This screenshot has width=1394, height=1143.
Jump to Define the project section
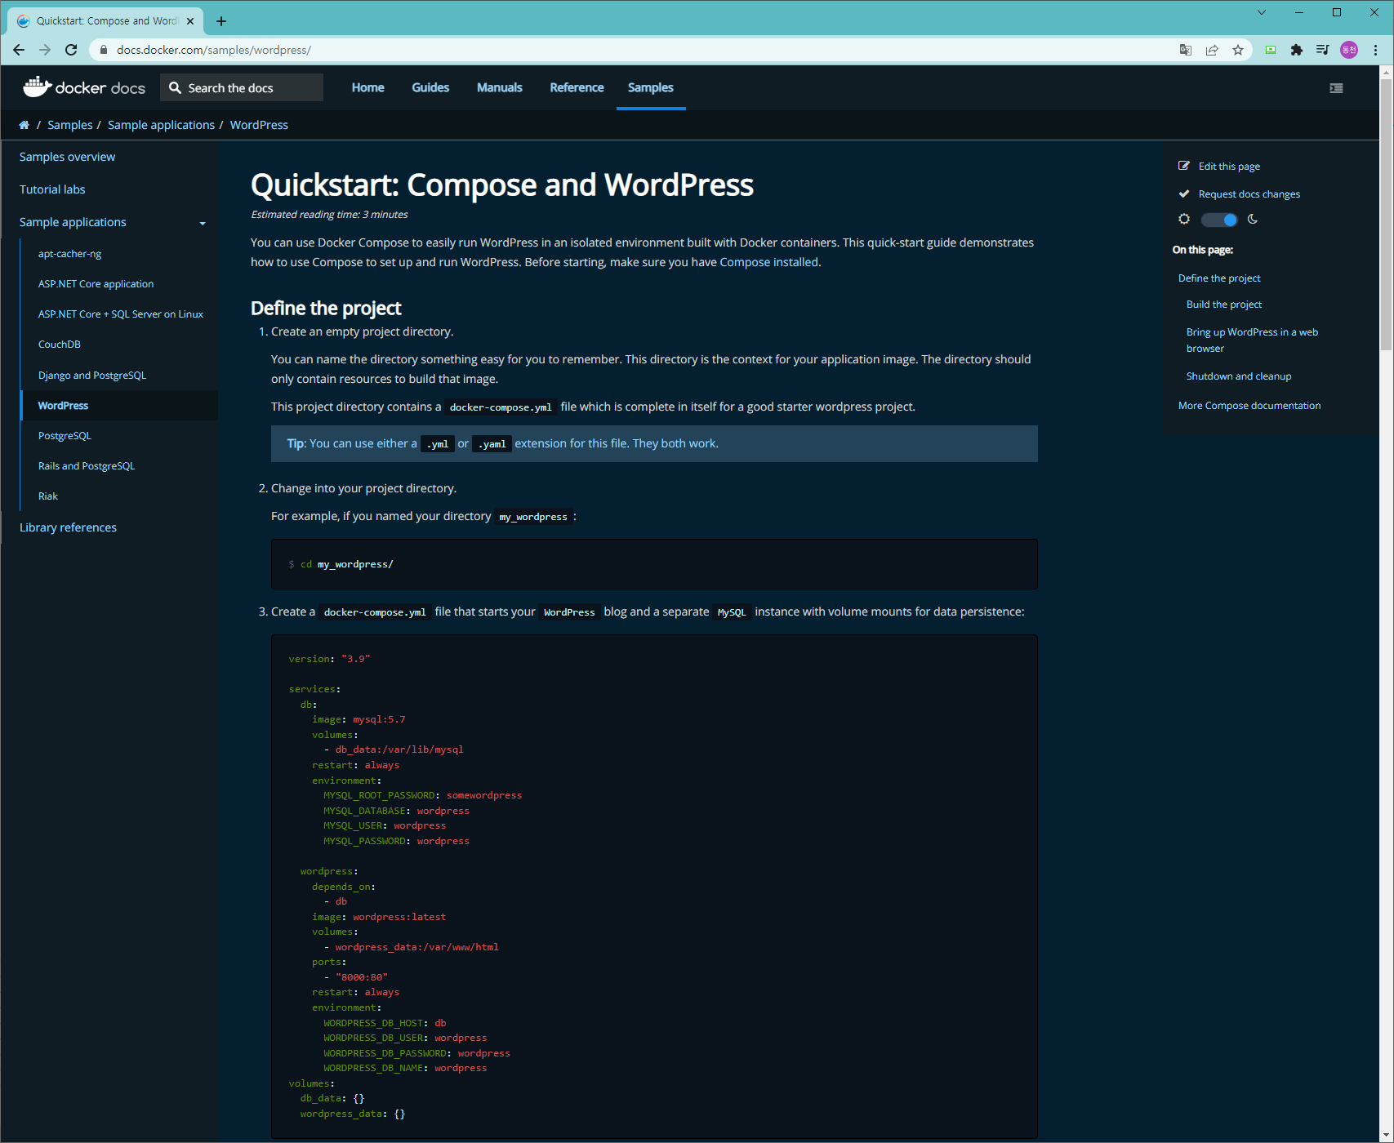tap(1219, 278)
